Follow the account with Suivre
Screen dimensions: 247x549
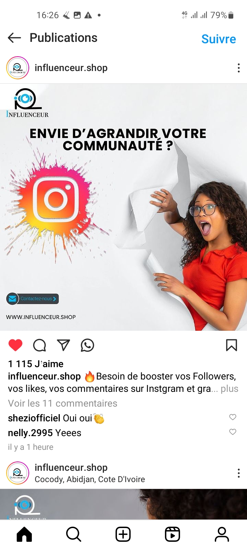pos(219,39)
